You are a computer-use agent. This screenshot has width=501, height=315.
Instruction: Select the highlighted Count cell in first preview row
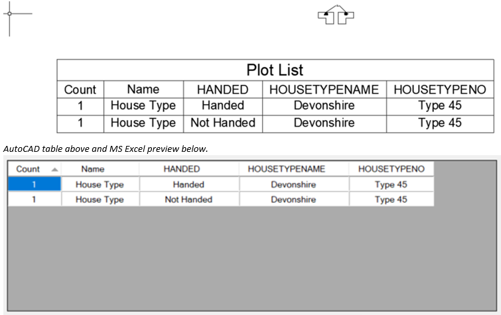pyautogui.click(x=35, y=184)
